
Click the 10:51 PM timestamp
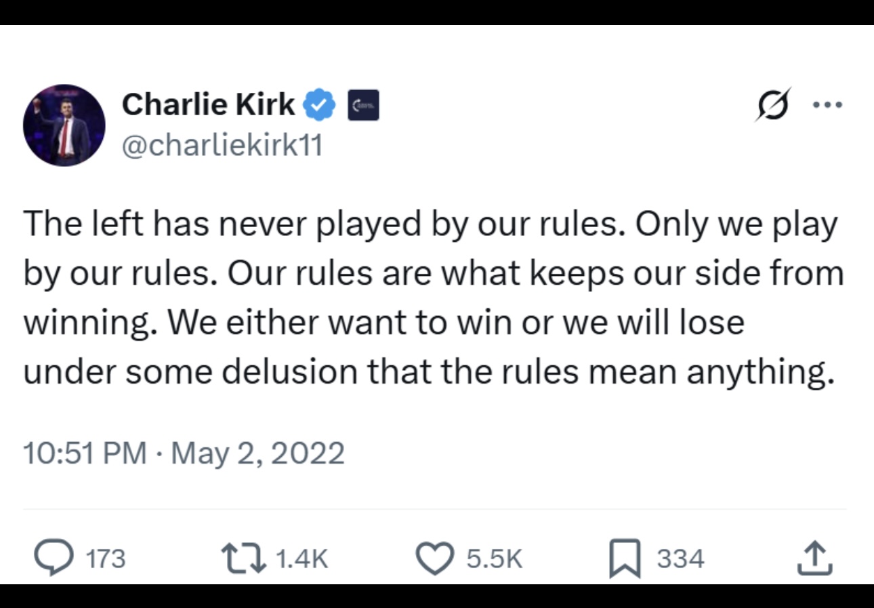click(85, 453)
